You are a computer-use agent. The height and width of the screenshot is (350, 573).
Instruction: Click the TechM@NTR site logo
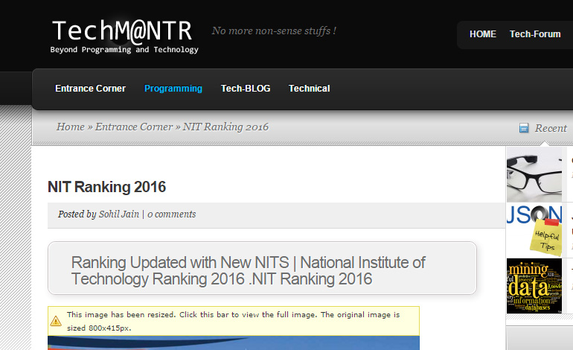pos(123,31)
